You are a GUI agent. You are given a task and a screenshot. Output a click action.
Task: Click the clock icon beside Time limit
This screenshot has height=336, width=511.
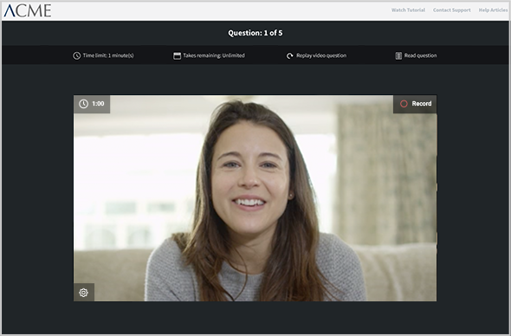point(76,55)
